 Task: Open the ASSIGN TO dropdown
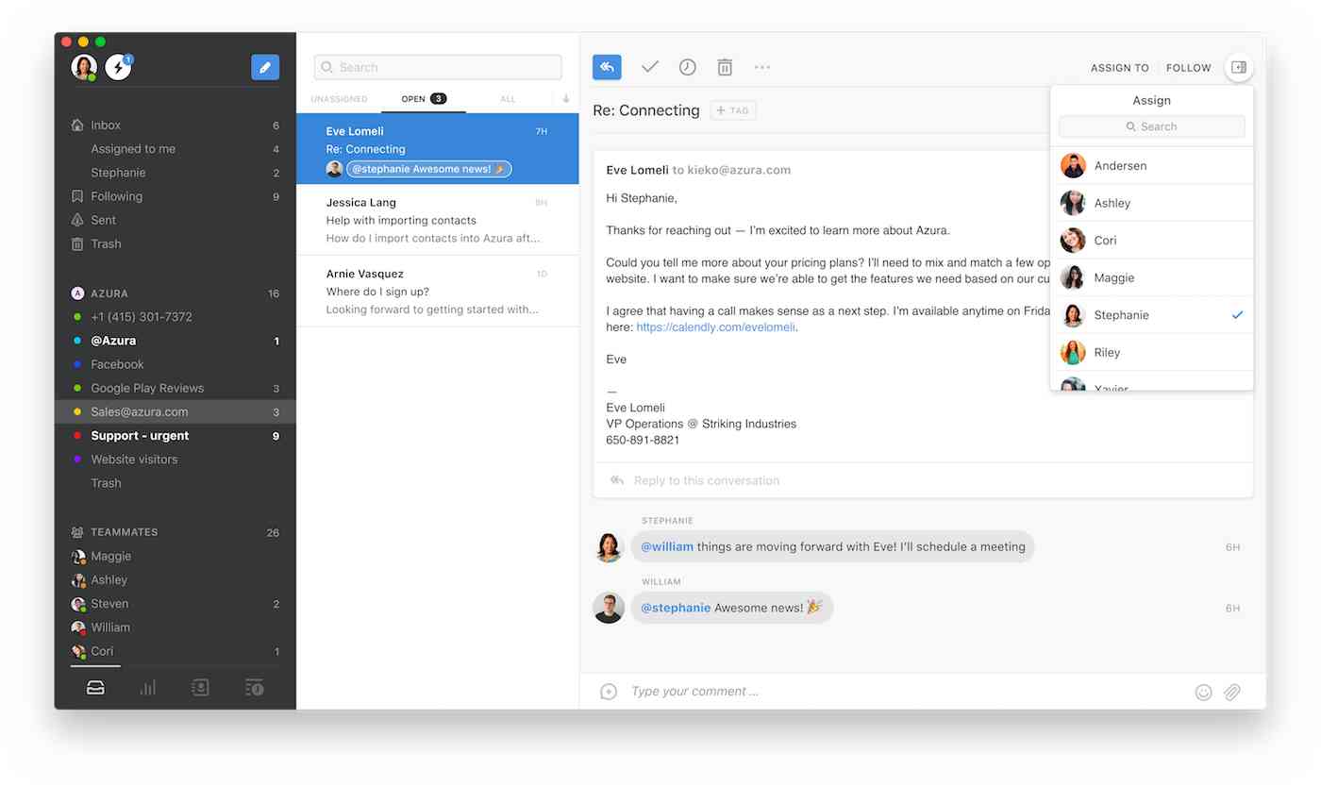[x=1119, y=67]
